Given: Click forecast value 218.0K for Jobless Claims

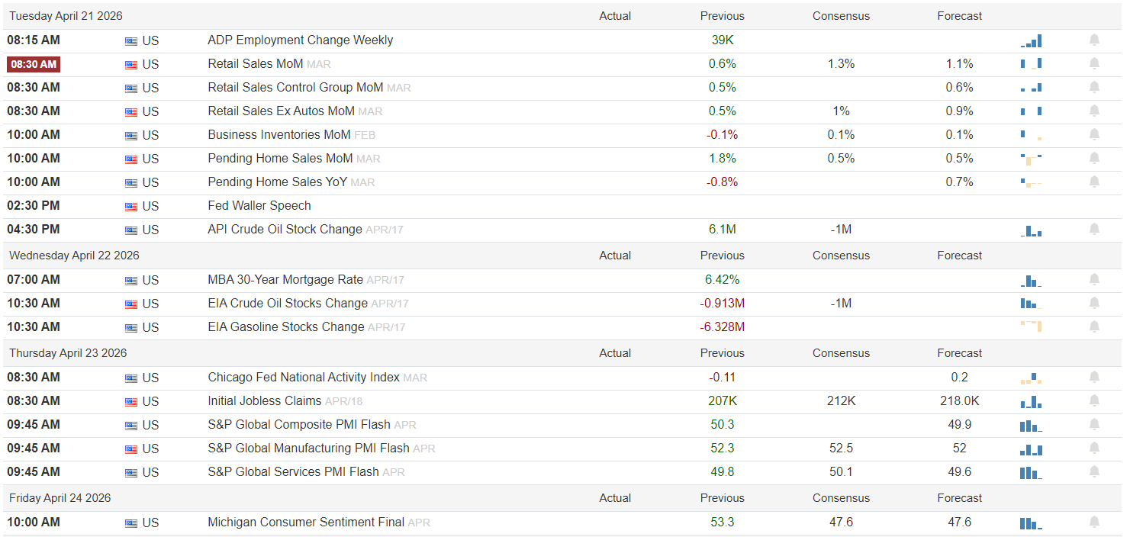Looking at the screenshot, I should point(959,400).
